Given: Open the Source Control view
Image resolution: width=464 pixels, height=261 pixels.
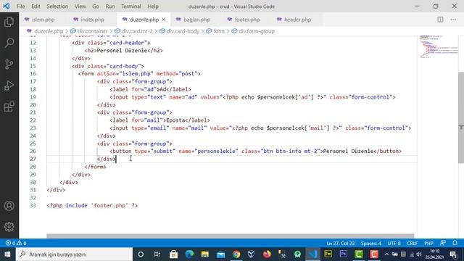Looking at the screenshot, I should pos(9,65).
